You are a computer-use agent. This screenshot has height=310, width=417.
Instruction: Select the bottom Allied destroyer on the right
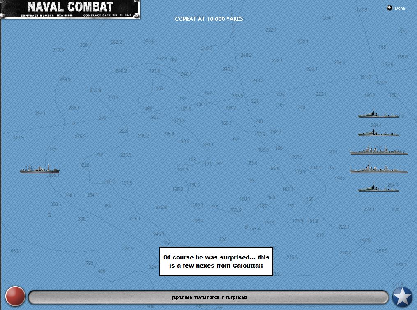click(x=378, y=188)
